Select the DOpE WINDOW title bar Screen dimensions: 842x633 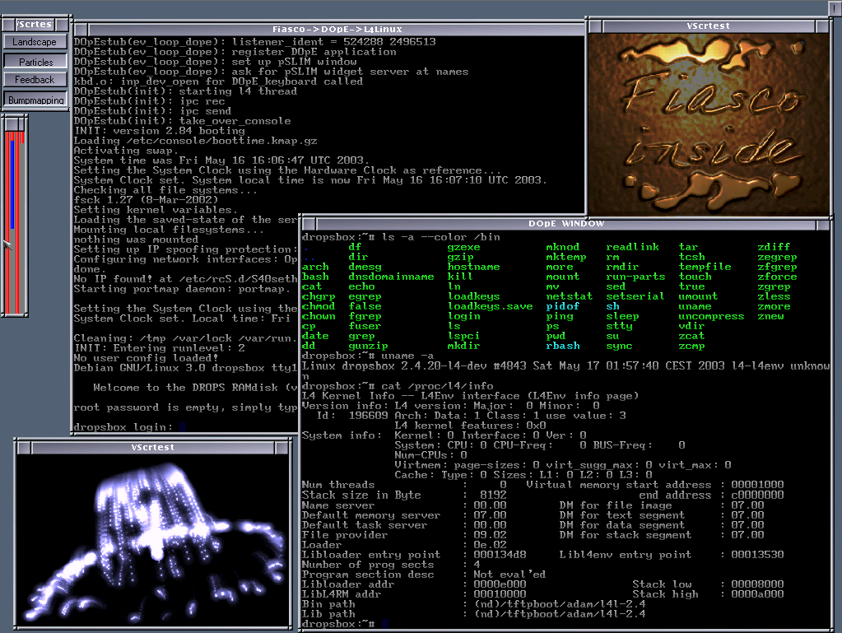pos(566,224)
